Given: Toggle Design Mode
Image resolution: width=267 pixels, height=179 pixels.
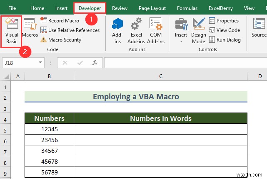Looking at the screenshot, I should [x=199, y=31].
